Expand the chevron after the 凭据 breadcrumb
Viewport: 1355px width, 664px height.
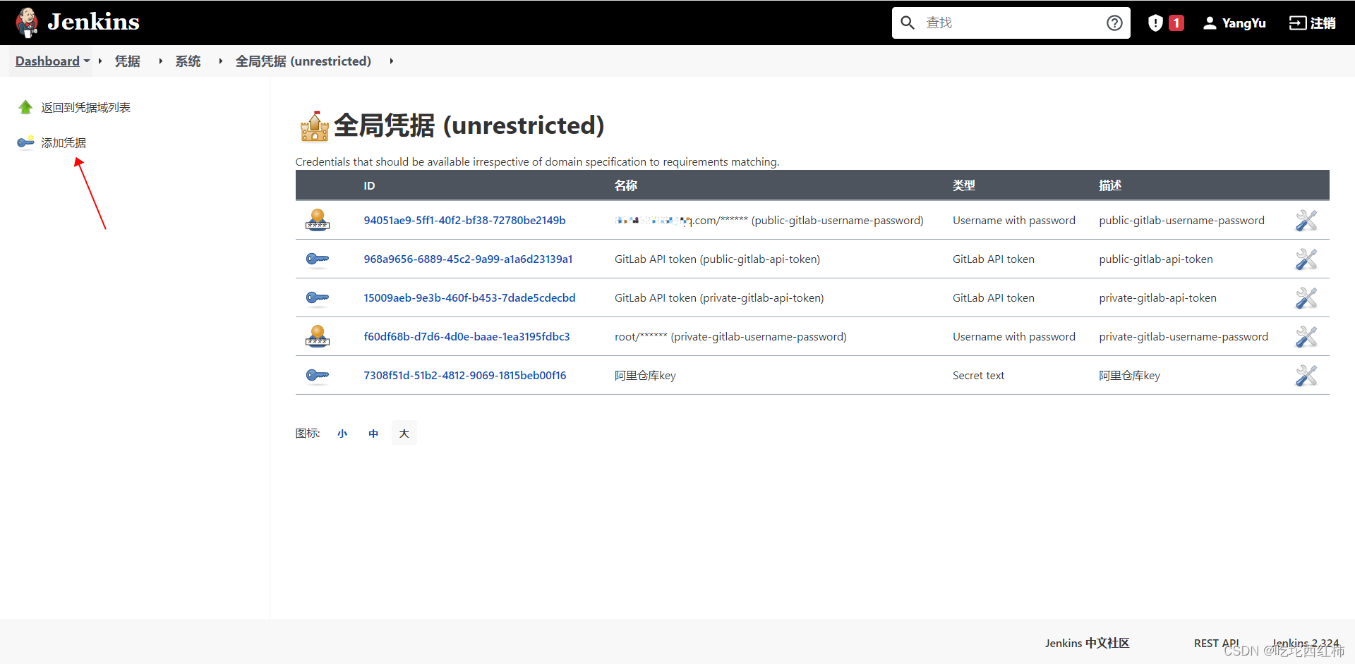(161, 61)
